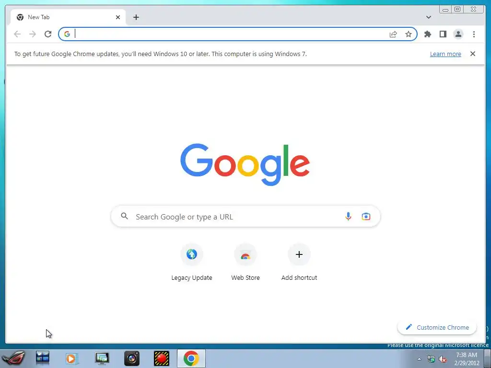Screen dimensions: 491x368
Task: Click the Google logo
Action: [x=245, y=164]
